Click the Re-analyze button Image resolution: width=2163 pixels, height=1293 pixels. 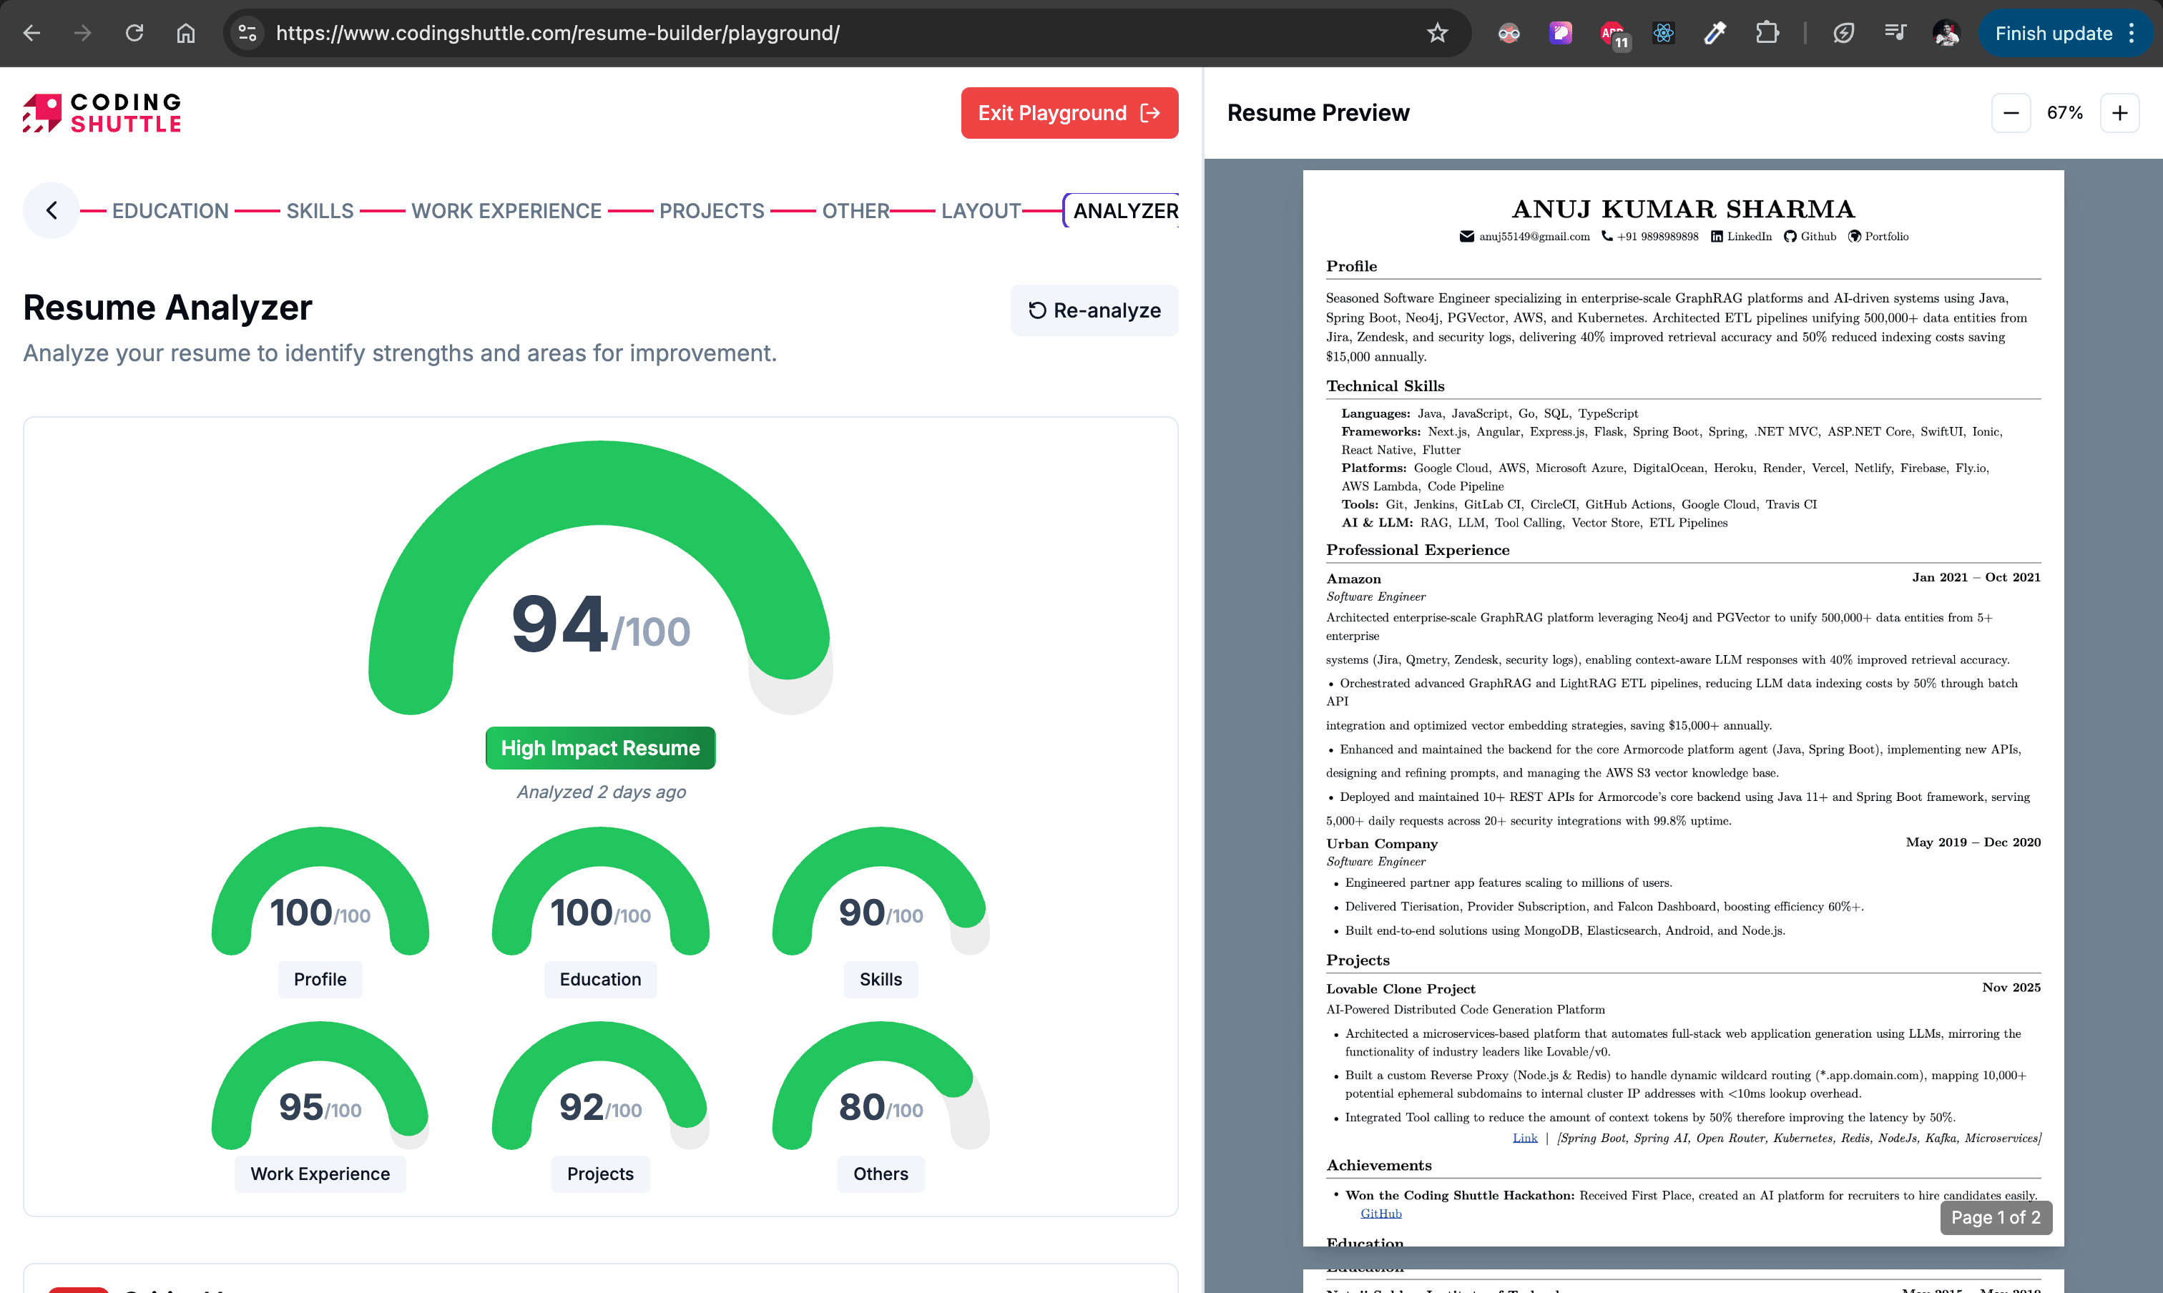tap(1094, 310)
